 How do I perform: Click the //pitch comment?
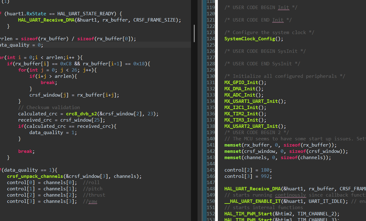[x=93, y=189]
